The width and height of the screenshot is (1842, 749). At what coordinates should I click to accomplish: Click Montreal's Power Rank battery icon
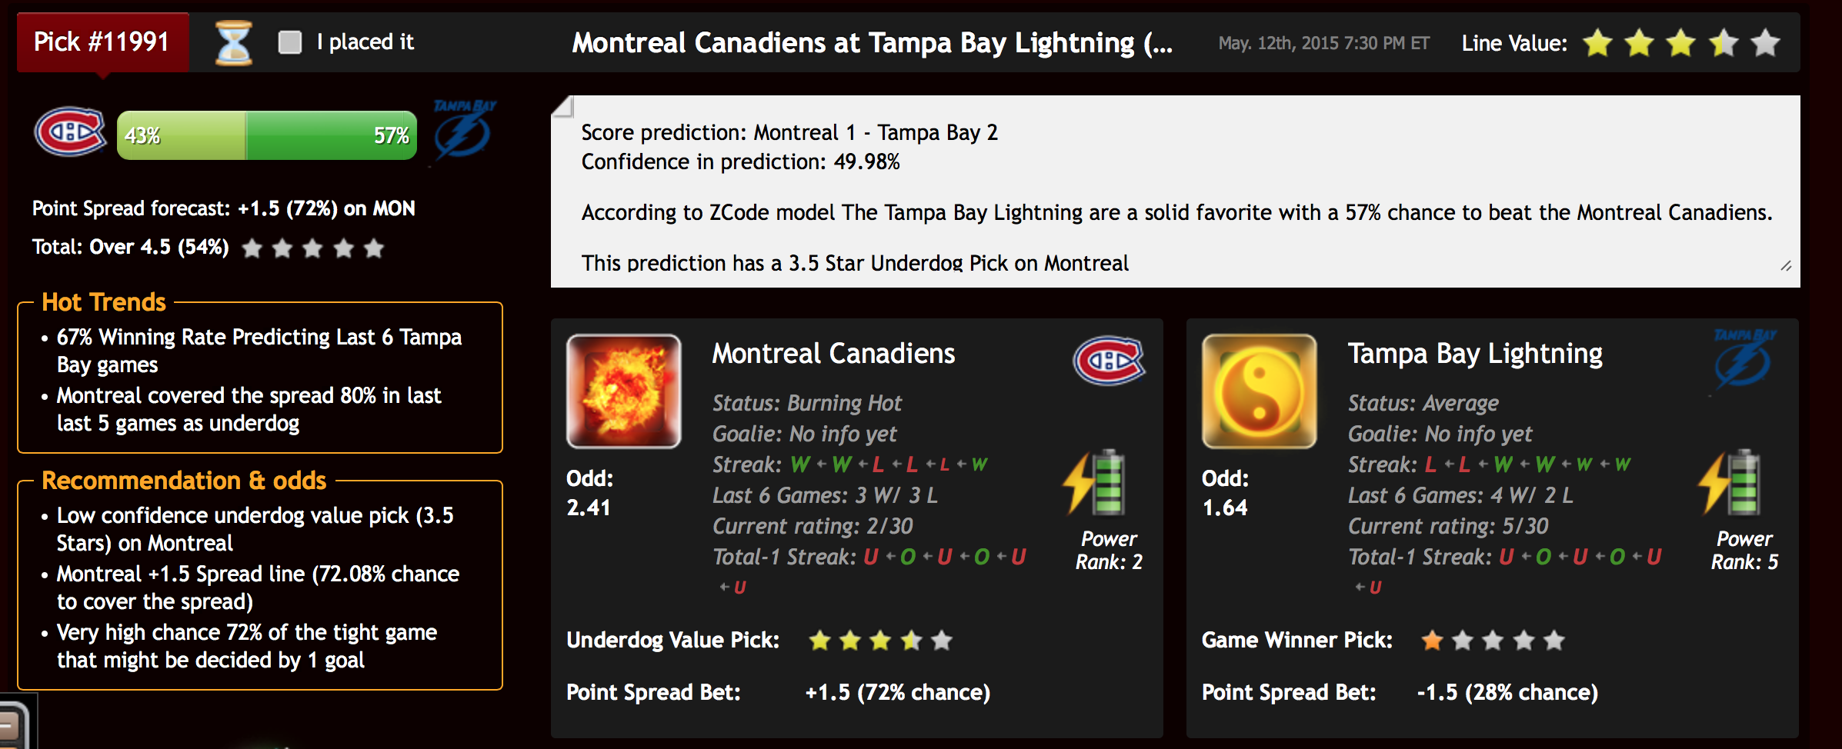(x=1095, y=483)
